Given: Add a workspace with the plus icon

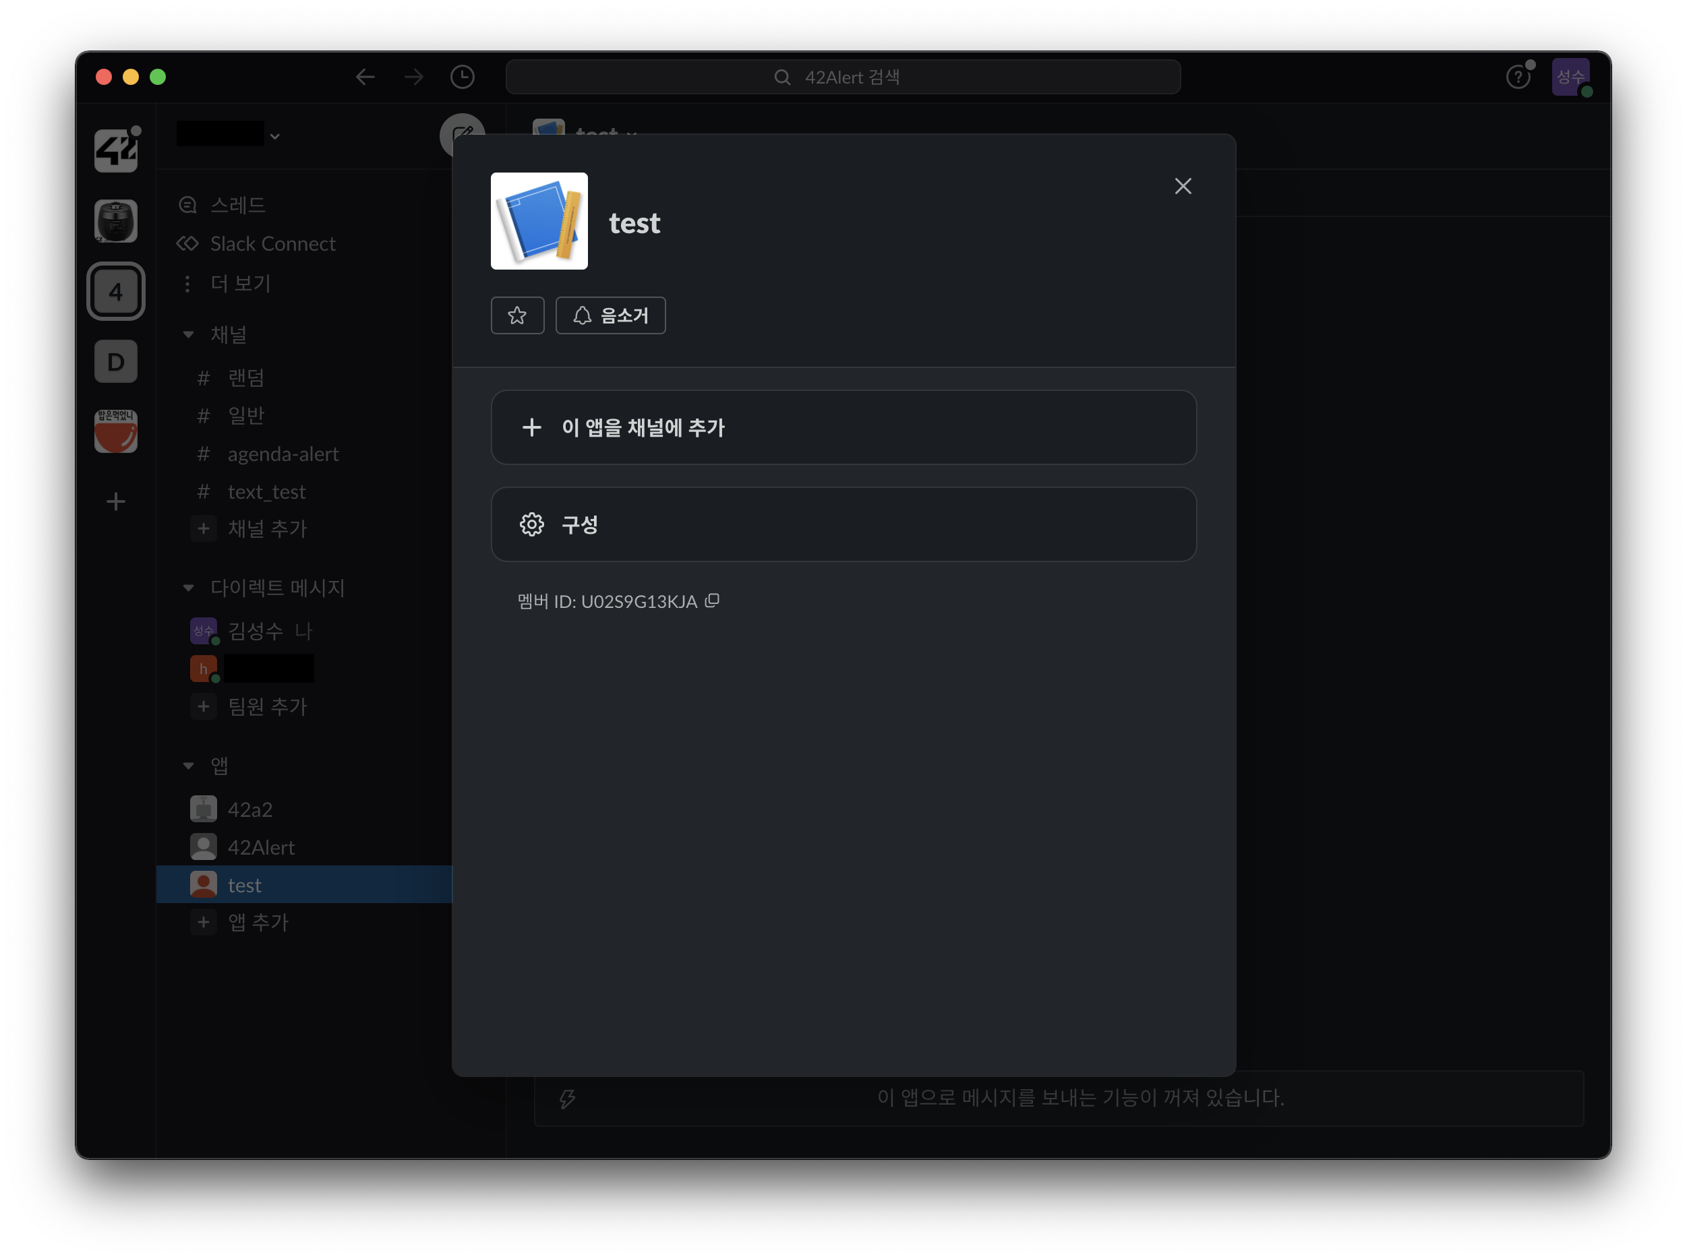Looking at the screenshot, I should coord(116,501).
